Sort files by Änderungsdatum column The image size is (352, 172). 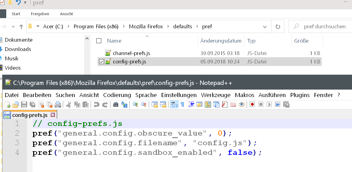click(221, 41)
